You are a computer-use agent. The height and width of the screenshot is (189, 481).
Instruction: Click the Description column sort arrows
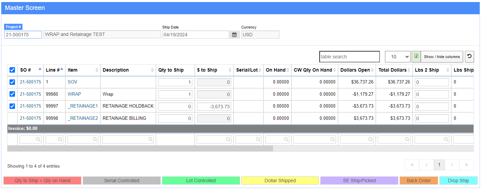coord(152,70)
